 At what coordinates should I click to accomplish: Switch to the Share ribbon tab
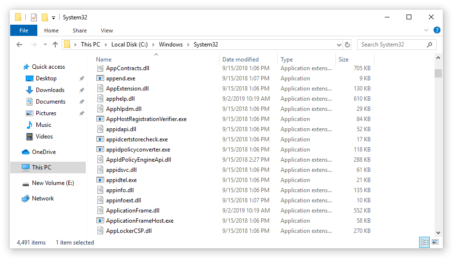(x=79, y=30)
